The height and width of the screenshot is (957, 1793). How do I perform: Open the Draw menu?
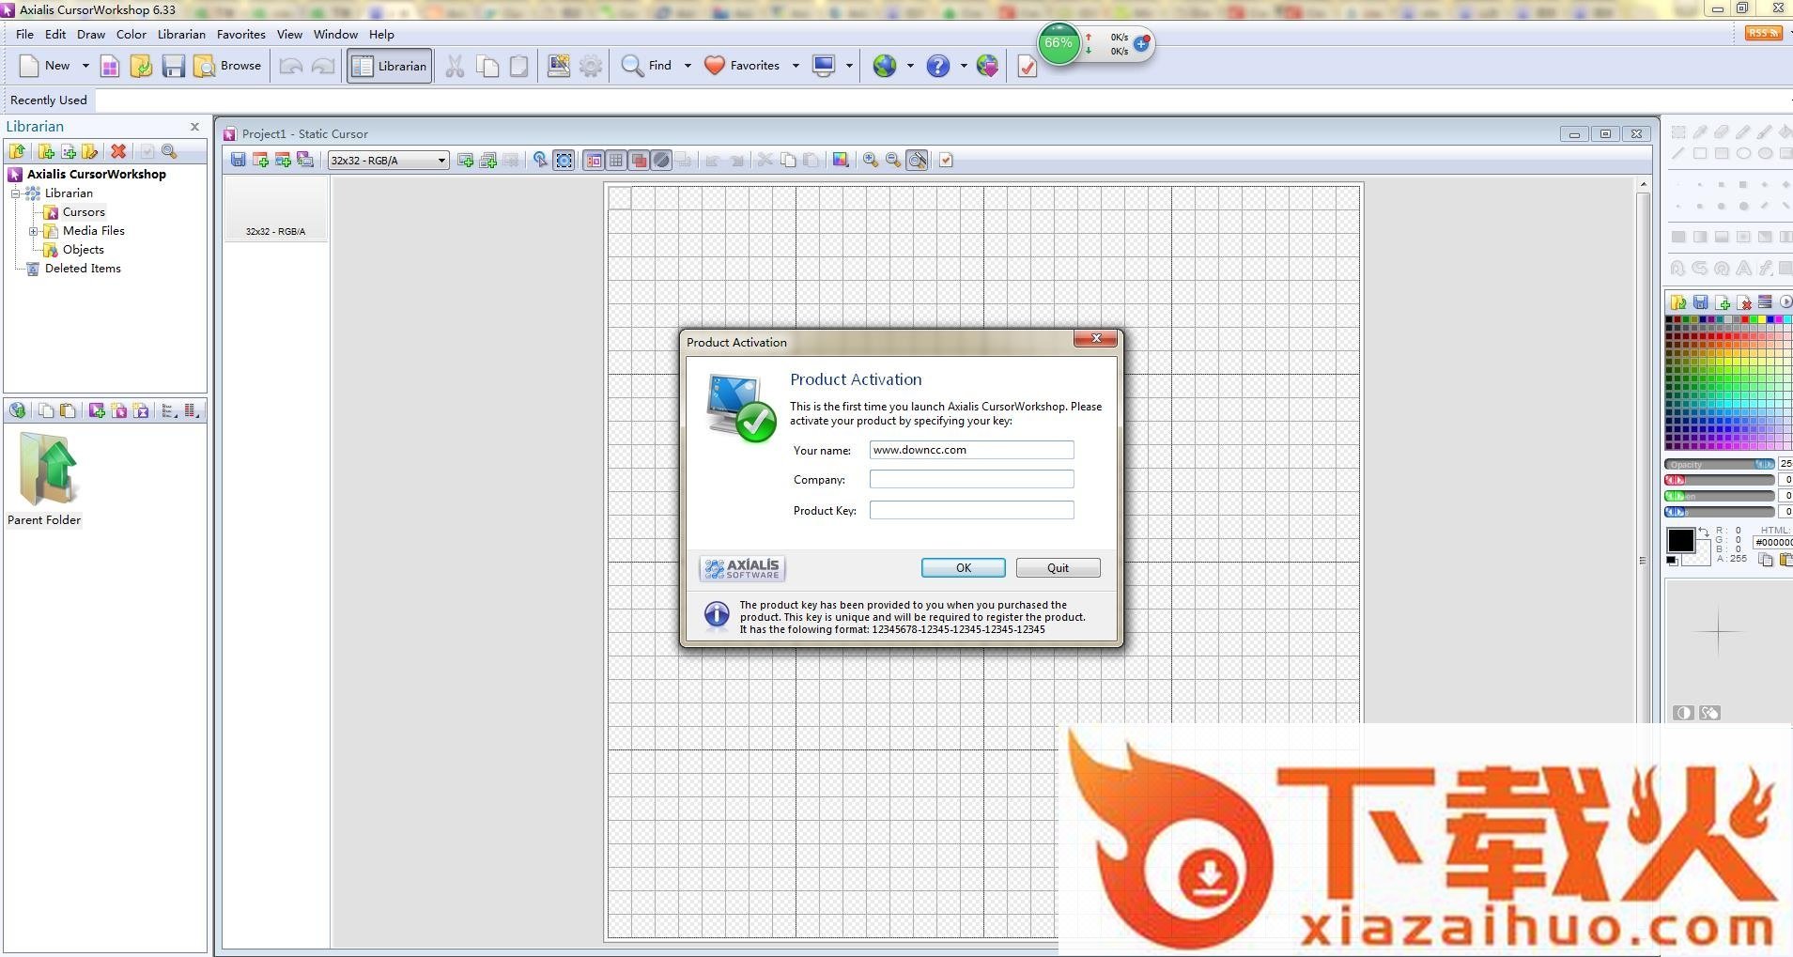(x=91, y=34)
